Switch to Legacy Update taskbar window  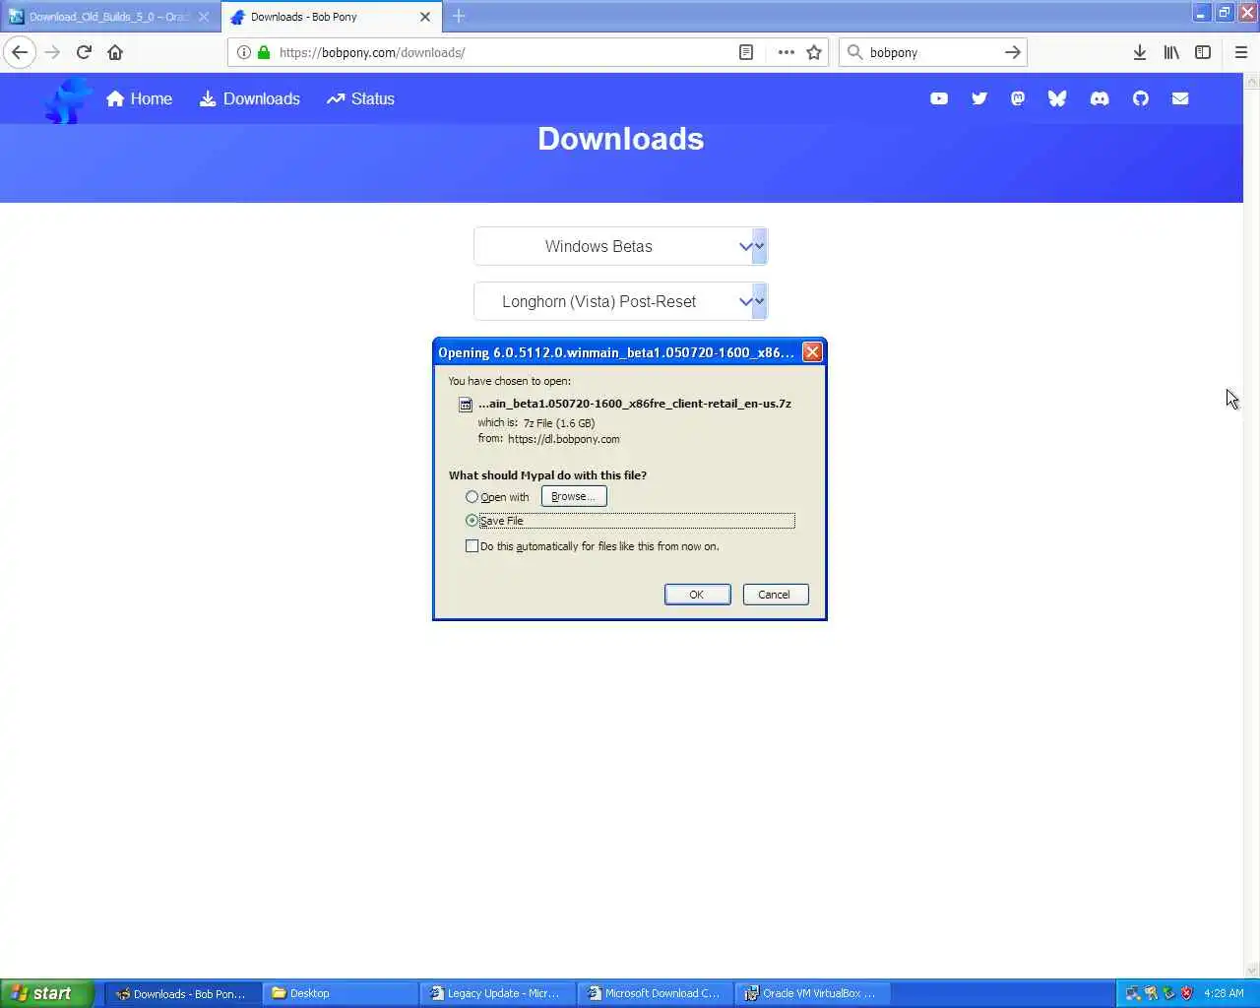coord(498,993)
